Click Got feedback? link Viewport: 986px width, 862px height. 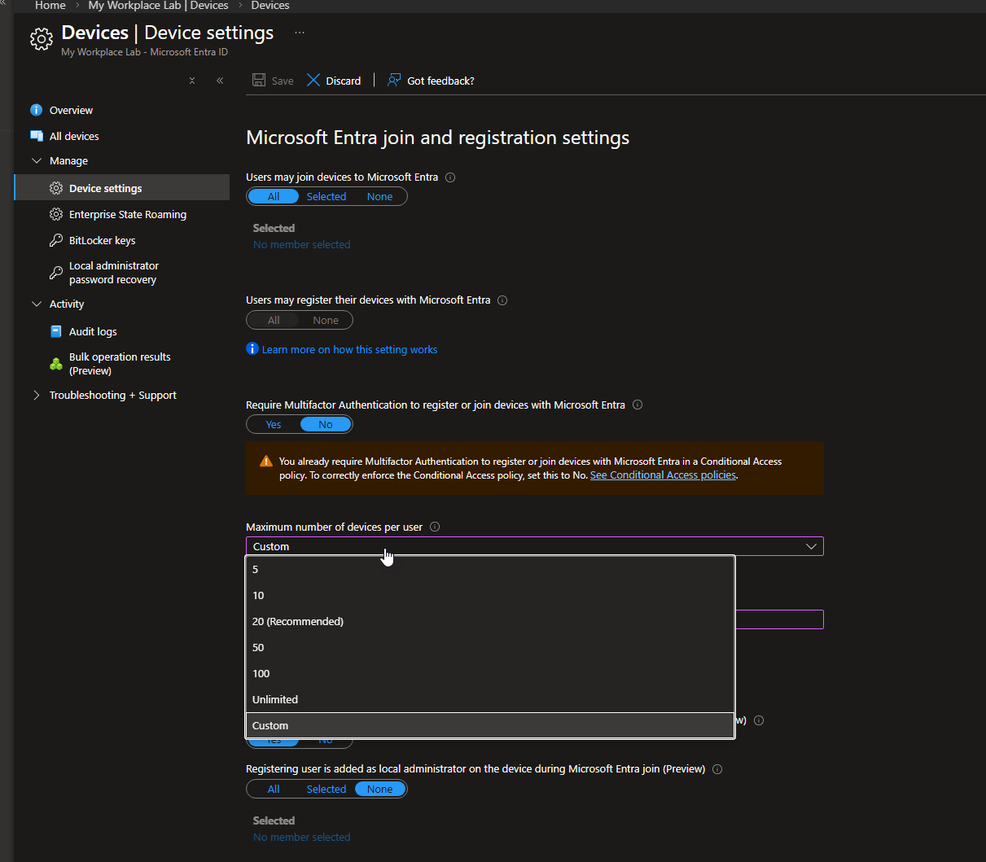(x=440, y=81)
